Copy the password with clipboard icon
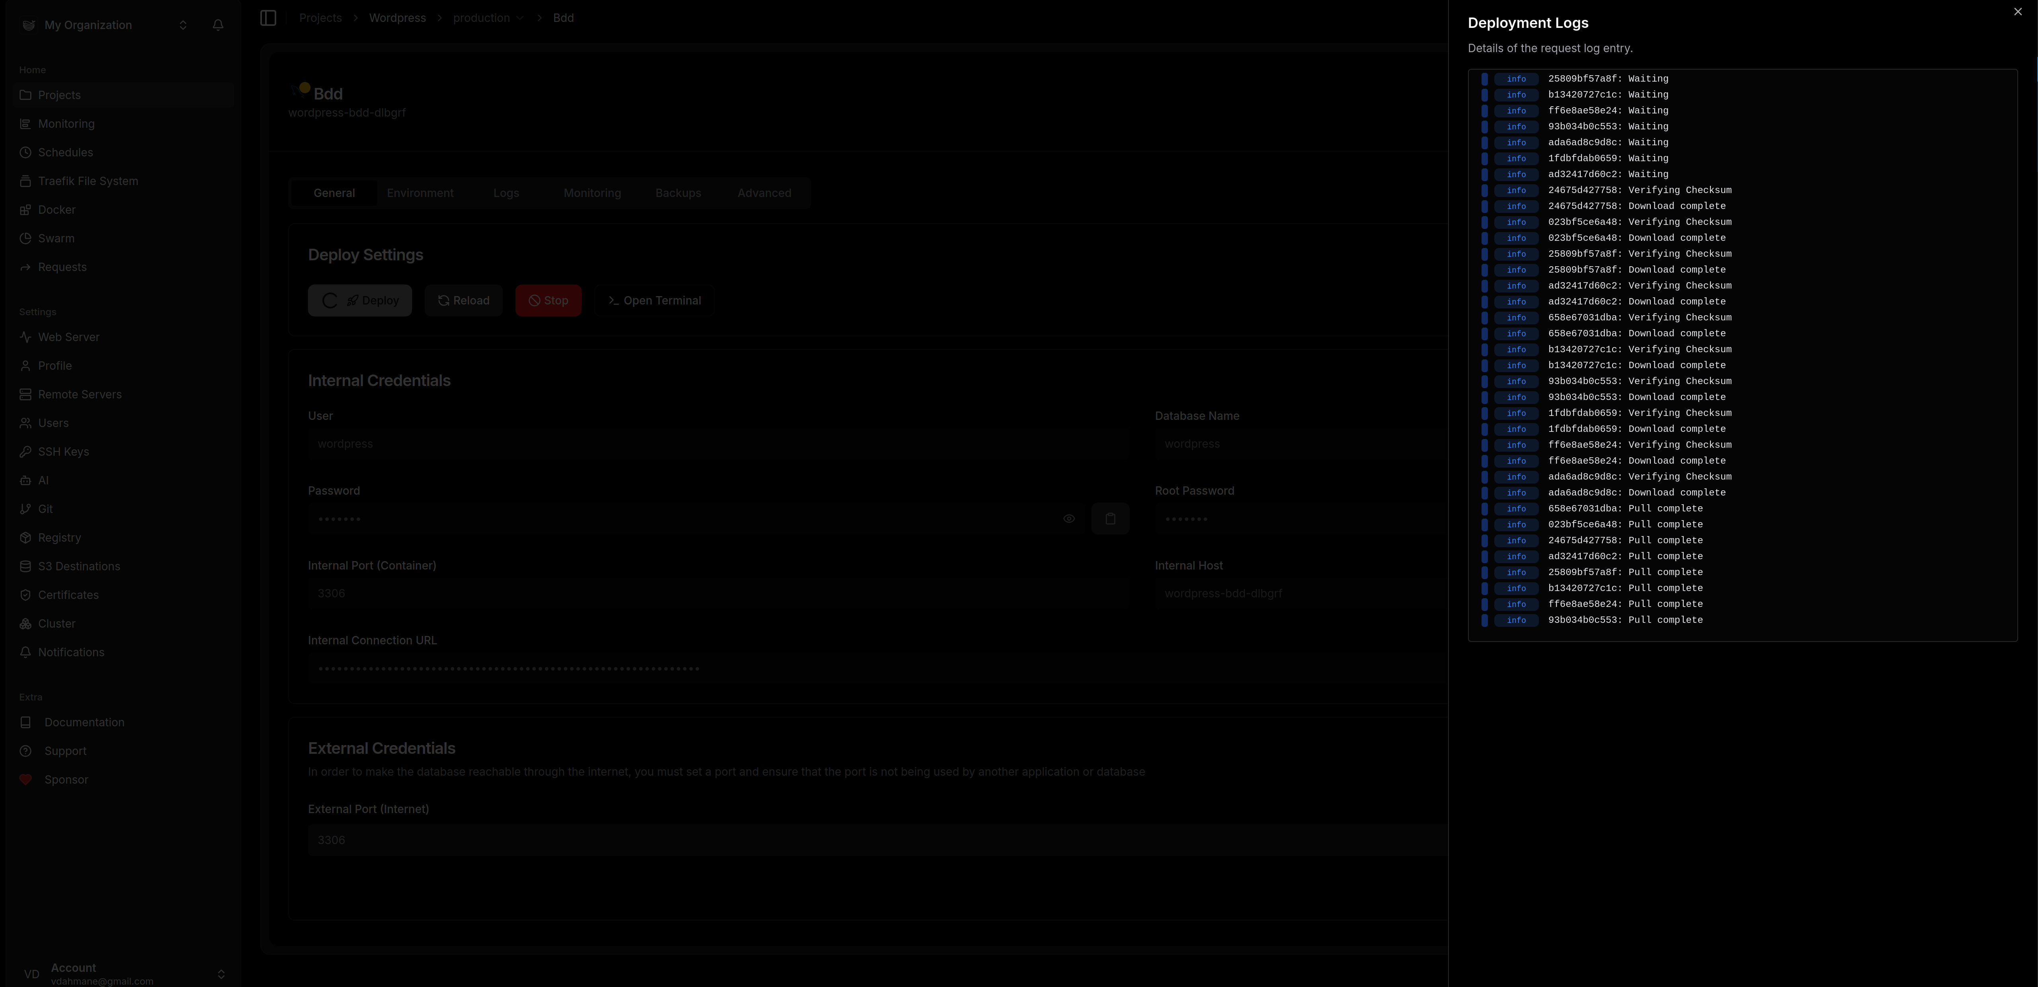2038x987 pixels. click(x=1110, y=519)
